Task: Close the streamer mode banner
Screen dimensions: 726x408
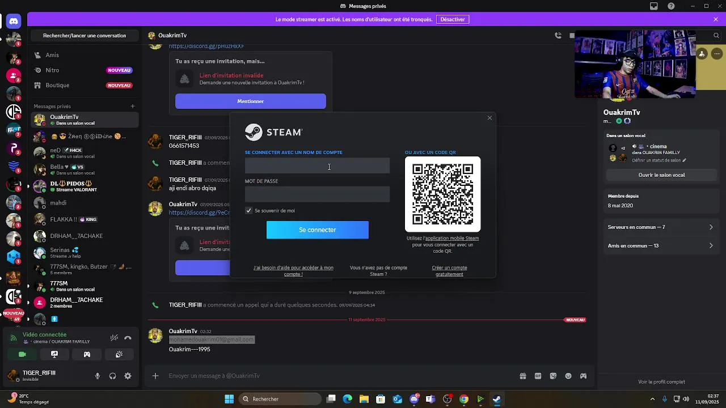Action: point(716,19)
